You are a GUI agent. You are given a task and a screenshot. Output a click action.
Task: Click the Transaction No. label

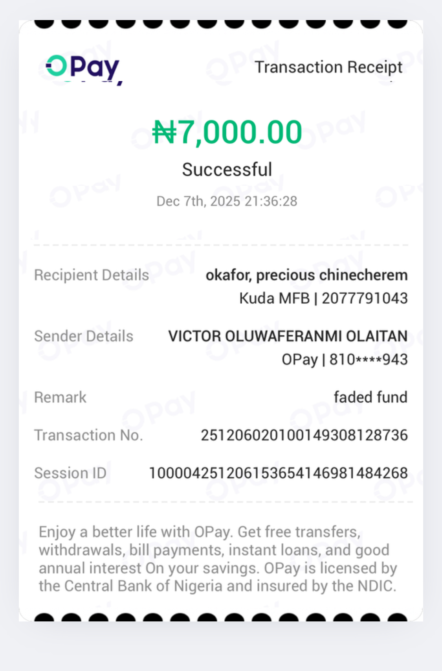coord(88,435)
